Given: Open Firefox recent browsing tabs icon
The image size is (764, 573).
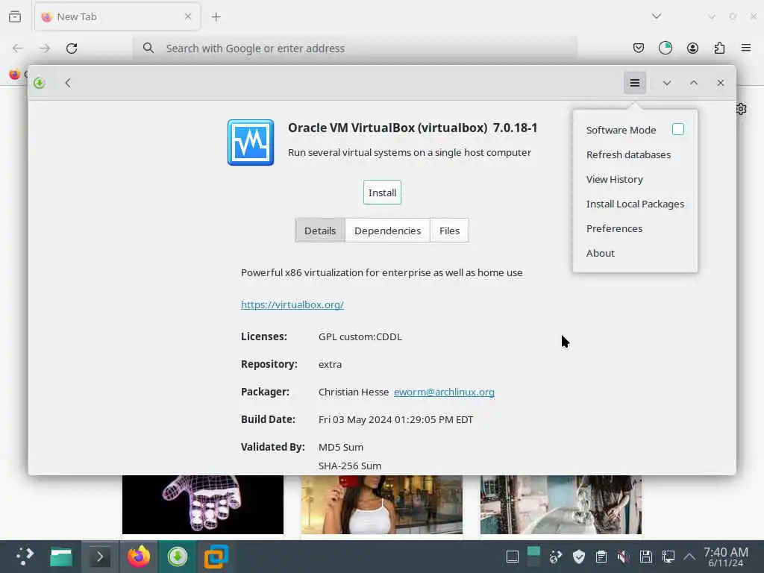Looking at the screenshot, I should [x=15, y=16].
